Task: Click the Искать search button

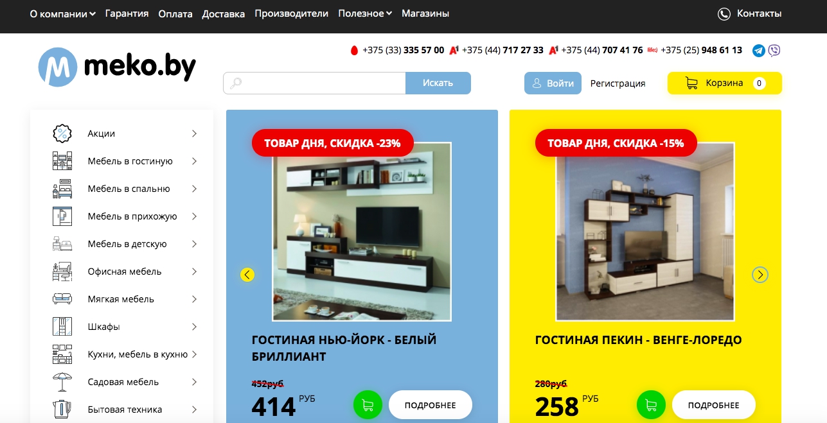Action: point(438,83)
